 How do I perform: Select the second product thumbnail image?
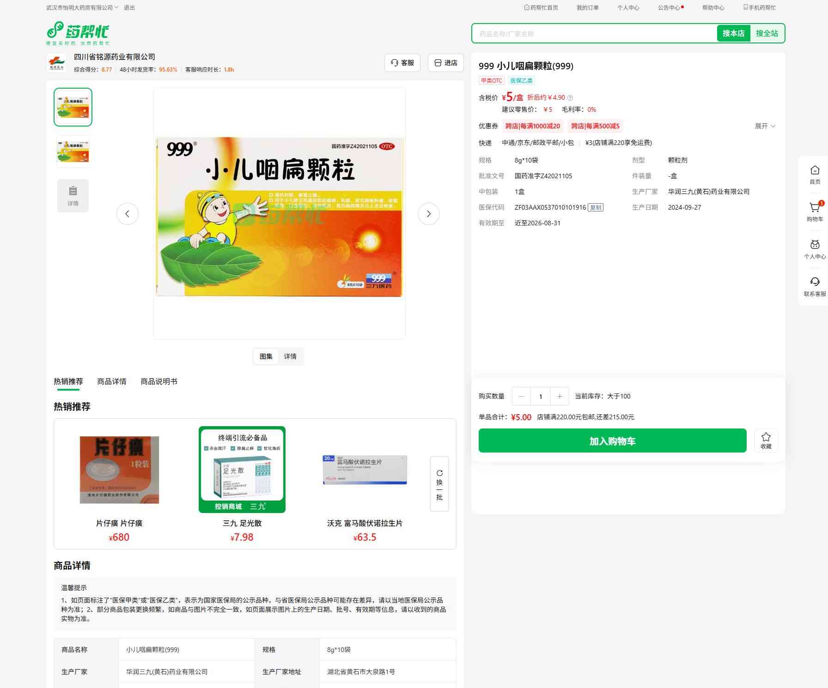[x=73, y=151]
